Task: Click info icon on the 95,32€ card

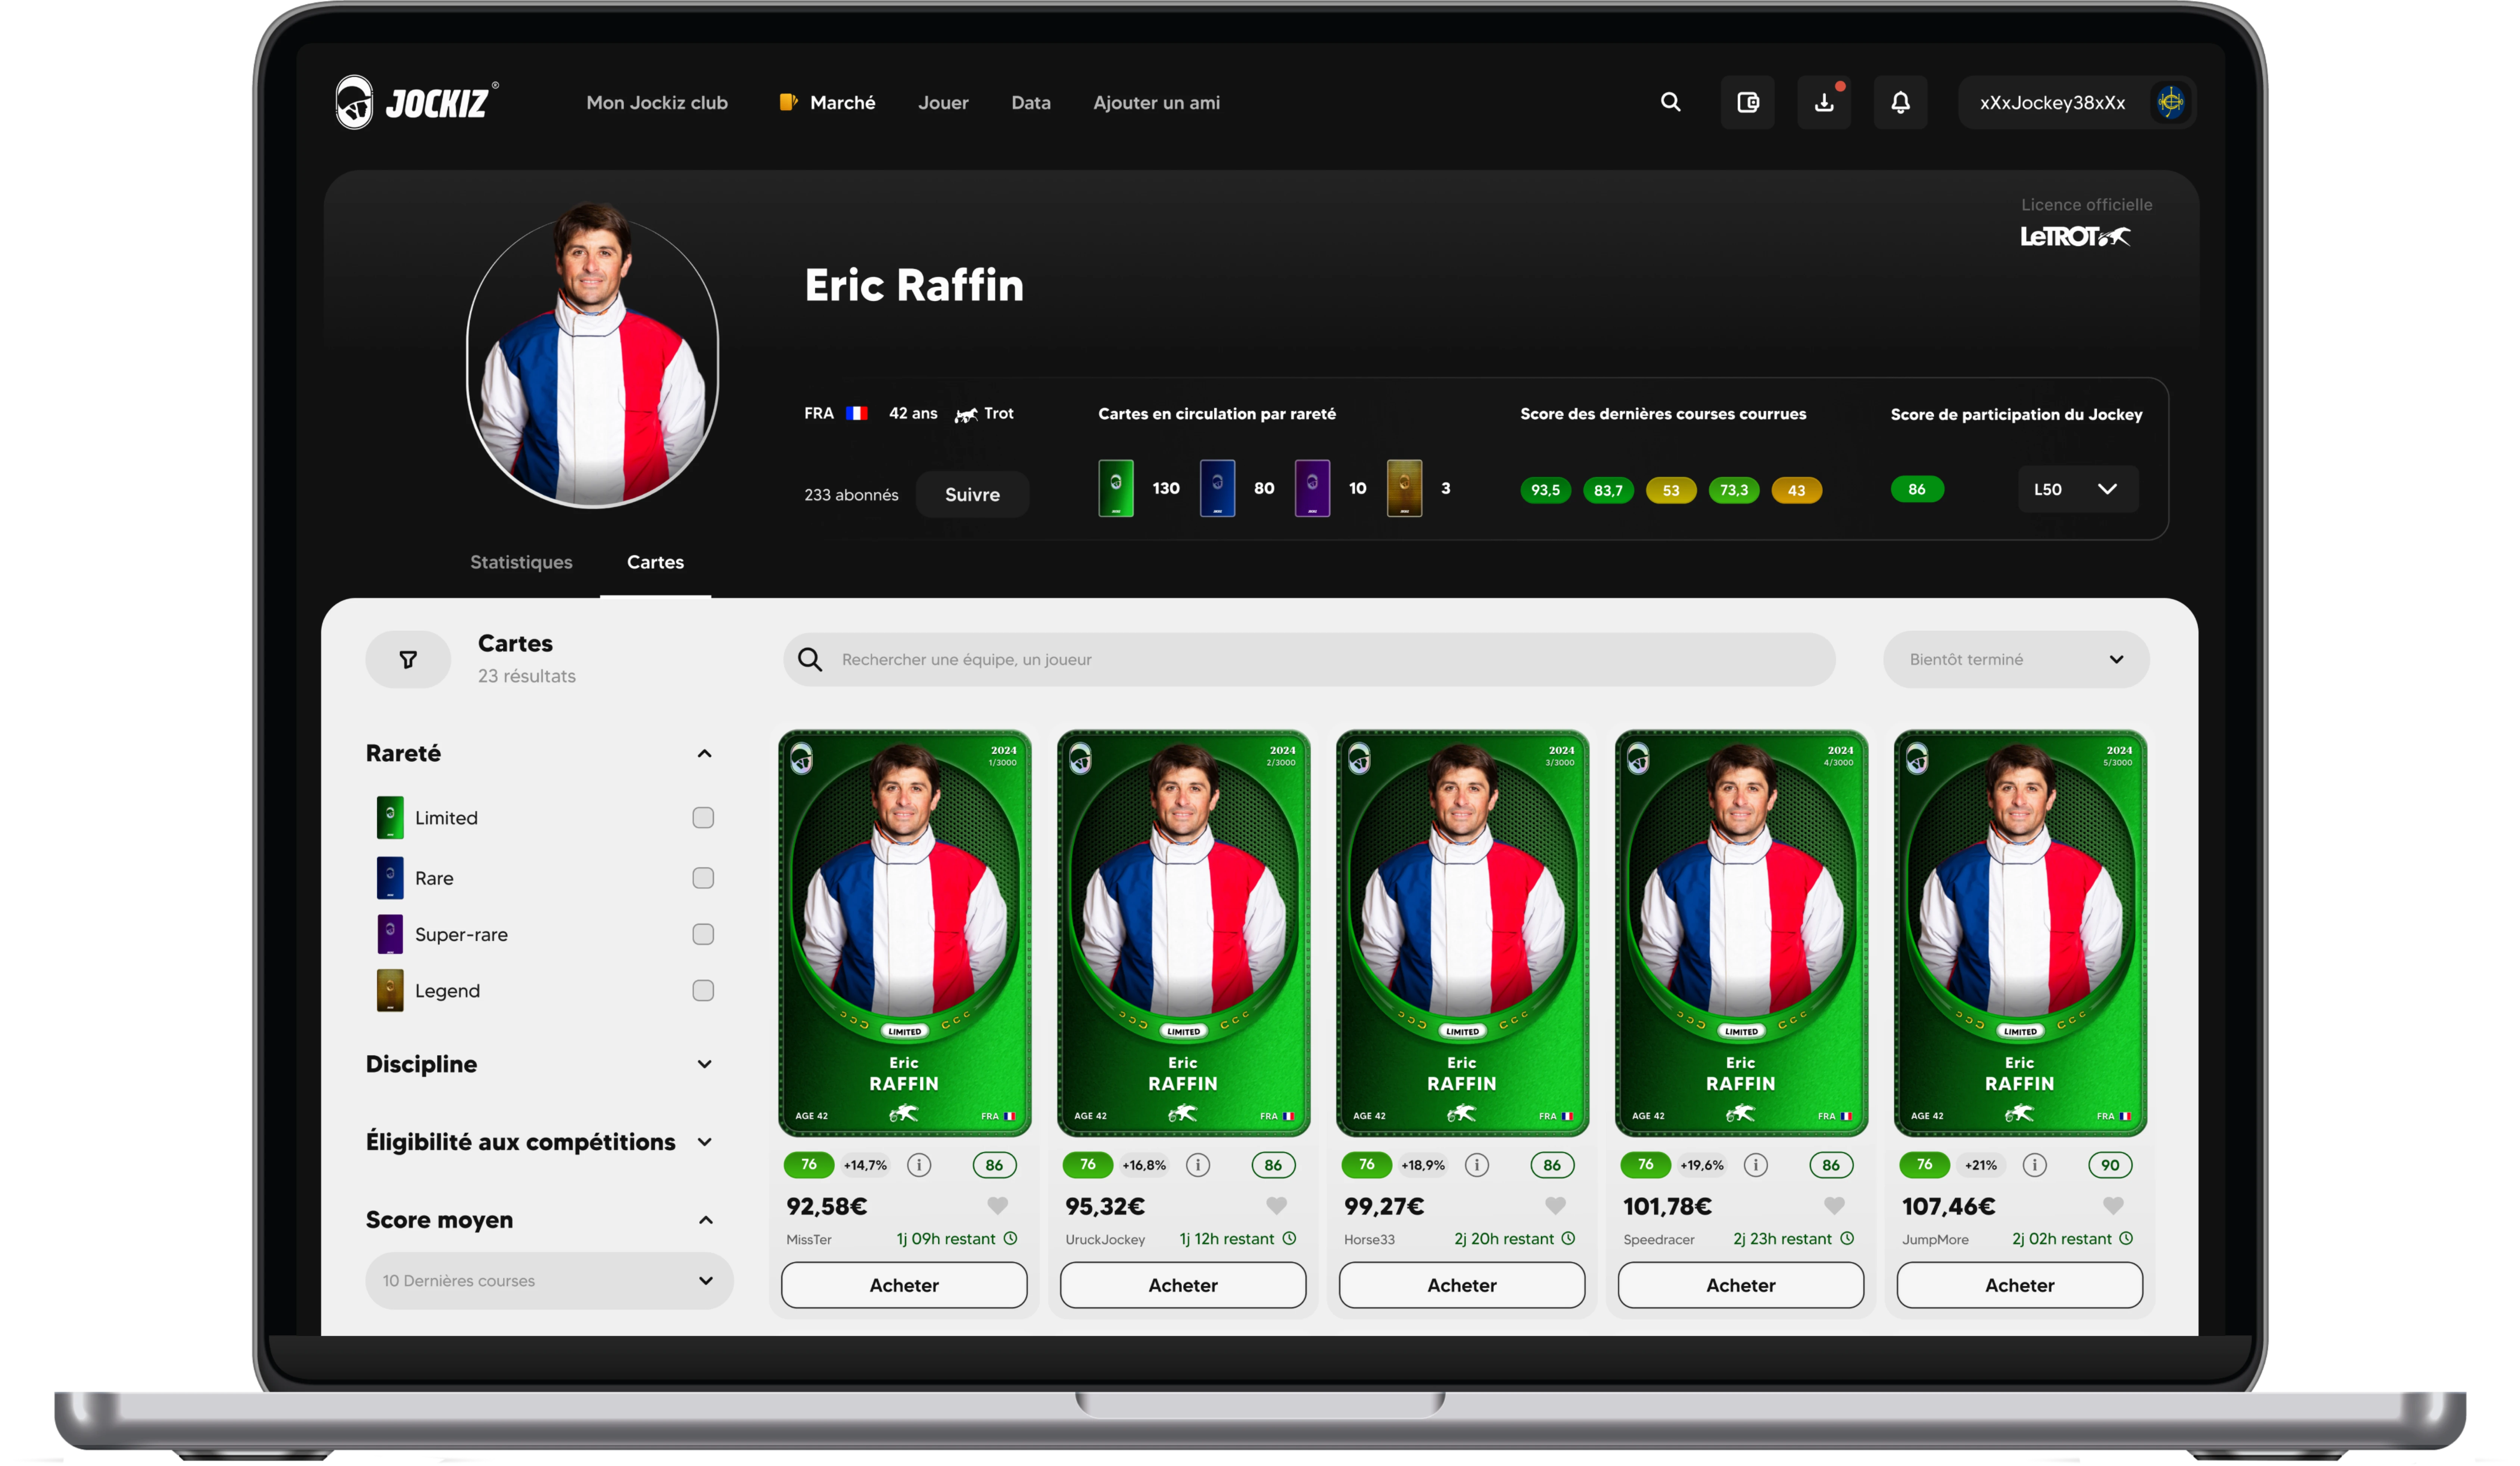Action: point(1197,1165)
